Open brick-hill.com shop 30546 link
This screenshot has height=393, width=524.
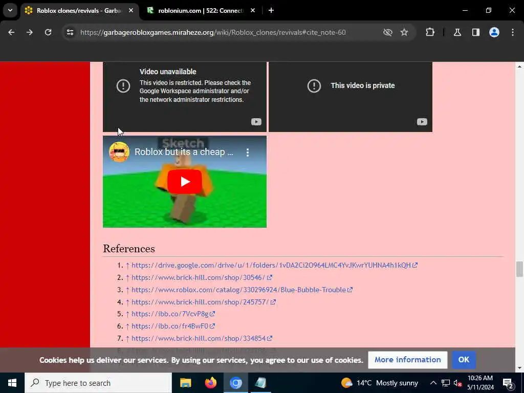(202, 278)
